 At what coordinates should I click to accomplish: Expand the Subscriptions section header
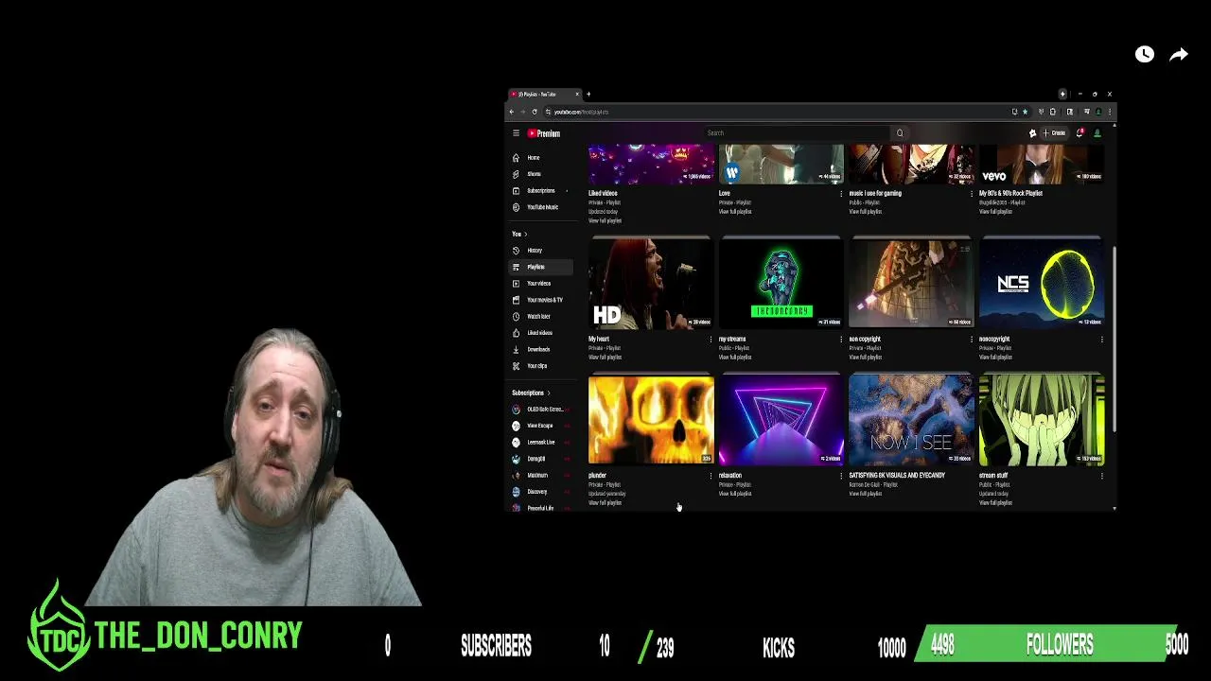point(531,393)
